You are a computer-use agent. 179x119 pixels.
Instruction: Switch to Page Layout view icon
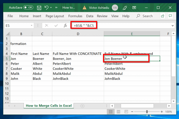click(118, 112)
